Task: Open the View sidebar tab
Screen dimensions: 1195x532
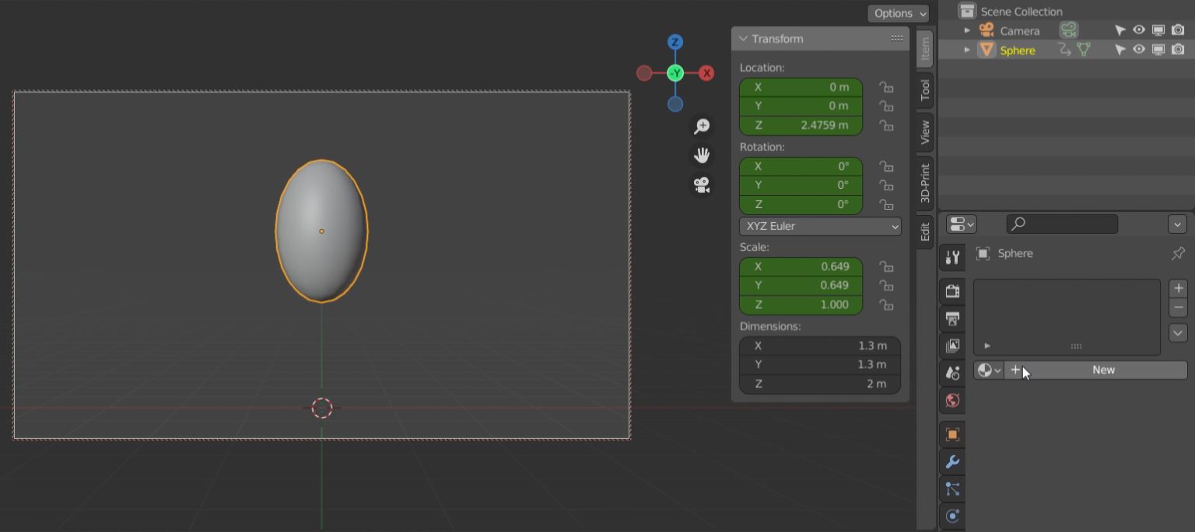Action: coord(924,132)
